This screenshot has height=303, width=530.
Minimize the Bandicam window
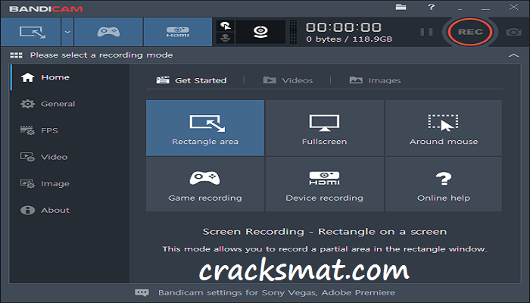tap(486, 8)
